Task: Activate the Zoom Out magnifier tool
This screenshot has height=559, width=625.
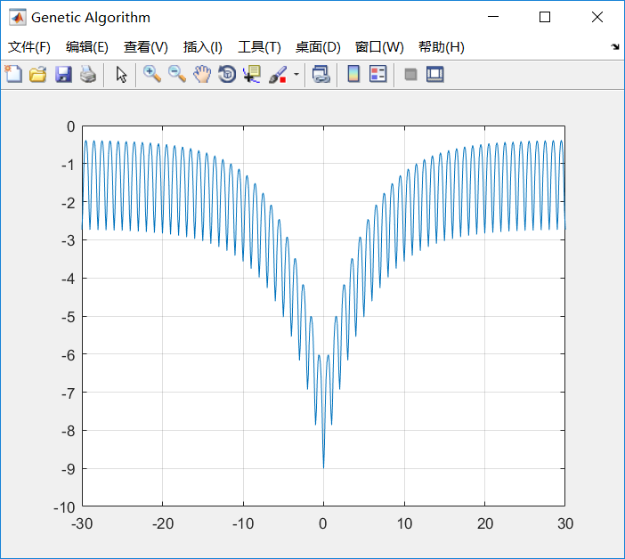Action: (x=177, y=74)
